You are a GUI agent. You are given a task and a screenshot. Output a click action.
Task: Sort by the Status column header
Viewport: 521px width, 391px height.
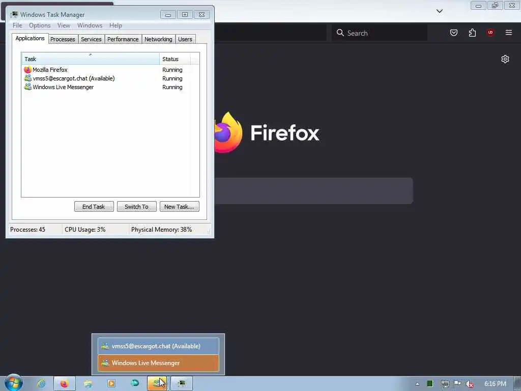[x=175, y=59]
